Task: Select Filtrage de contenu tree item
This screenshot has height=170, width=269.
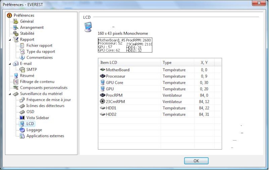Action: [x=37, y=81]
